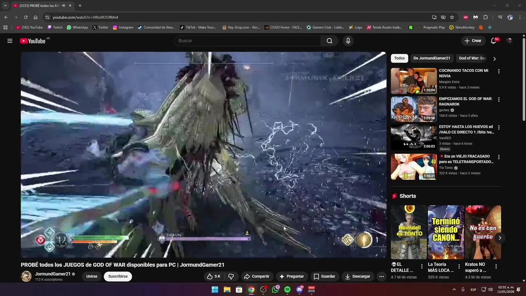Open Chrome extensions puzzle icon
The image size is (526, 296).
click(485, 17)
